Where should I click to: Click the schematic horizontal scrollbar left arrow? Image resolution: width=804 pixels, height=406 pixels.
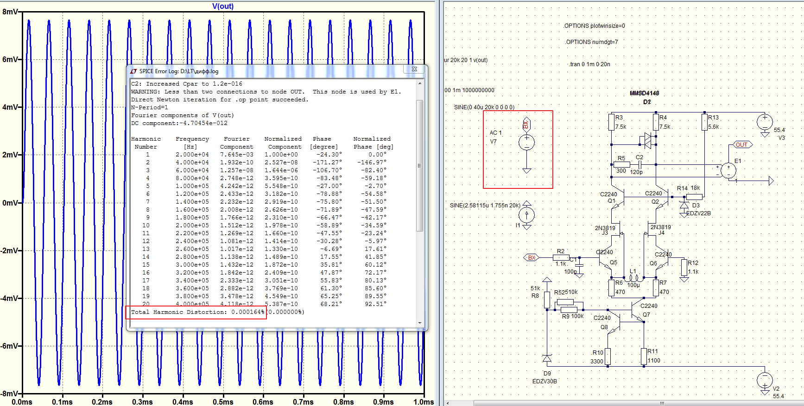(x=448, y=403)
